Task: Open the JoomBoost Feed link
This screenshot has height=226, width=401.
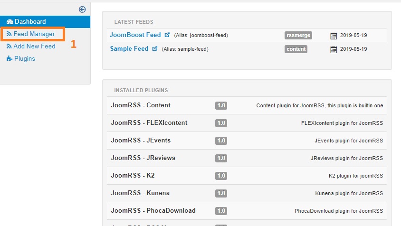Action: pos(135,35)
